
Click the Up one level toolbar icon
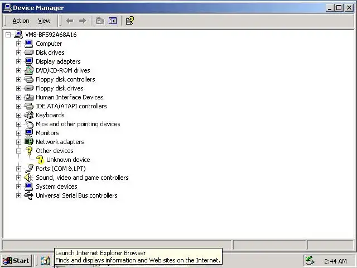coord(100,21)
